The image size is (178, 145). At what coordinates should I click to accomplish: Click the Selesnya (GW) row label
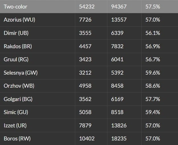21,73
